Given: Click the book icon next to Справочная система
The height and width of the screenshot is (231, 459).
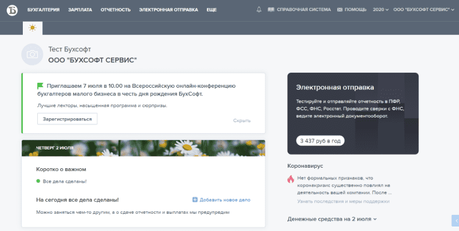Looking at the screenshot, I should tap(271, 9).
